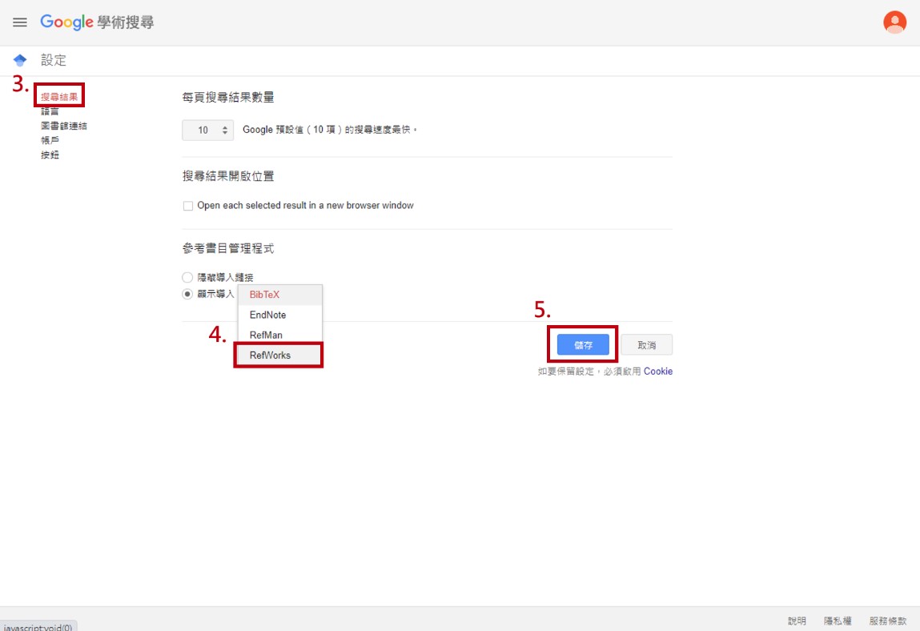This screenshot has width=920, height=631.
Task: Open 圖書館連結 settings section
Action: point(63,126)
